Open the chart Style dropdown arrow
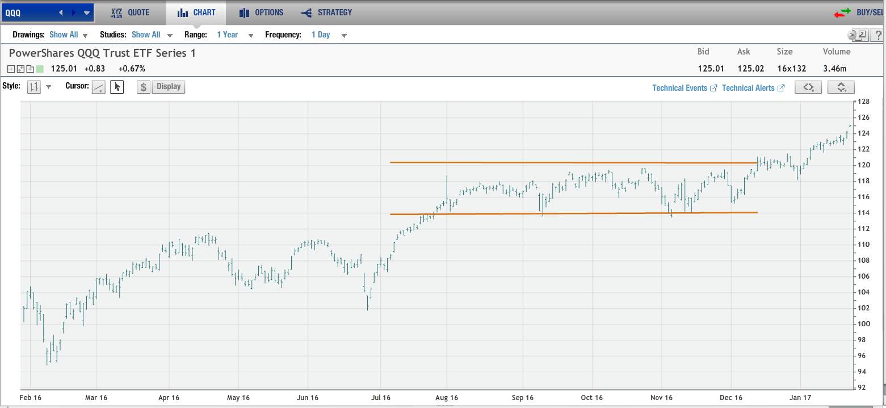The image size is (886, 408). coord(48,87)
